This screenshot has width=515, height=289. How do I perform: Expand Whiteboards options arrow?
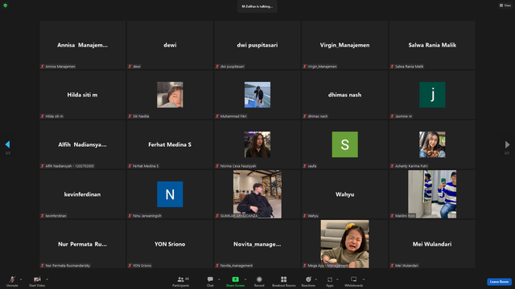pos(364,279)
